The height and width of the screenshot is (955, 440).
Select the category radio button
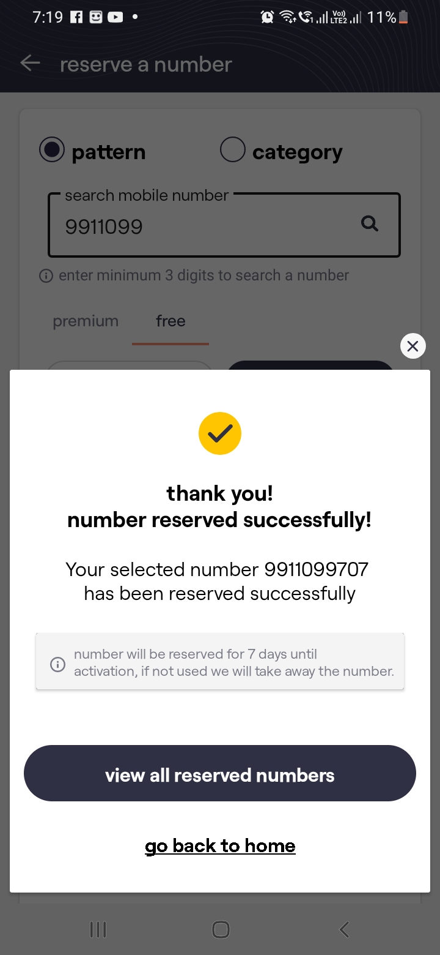click(233, 149)
